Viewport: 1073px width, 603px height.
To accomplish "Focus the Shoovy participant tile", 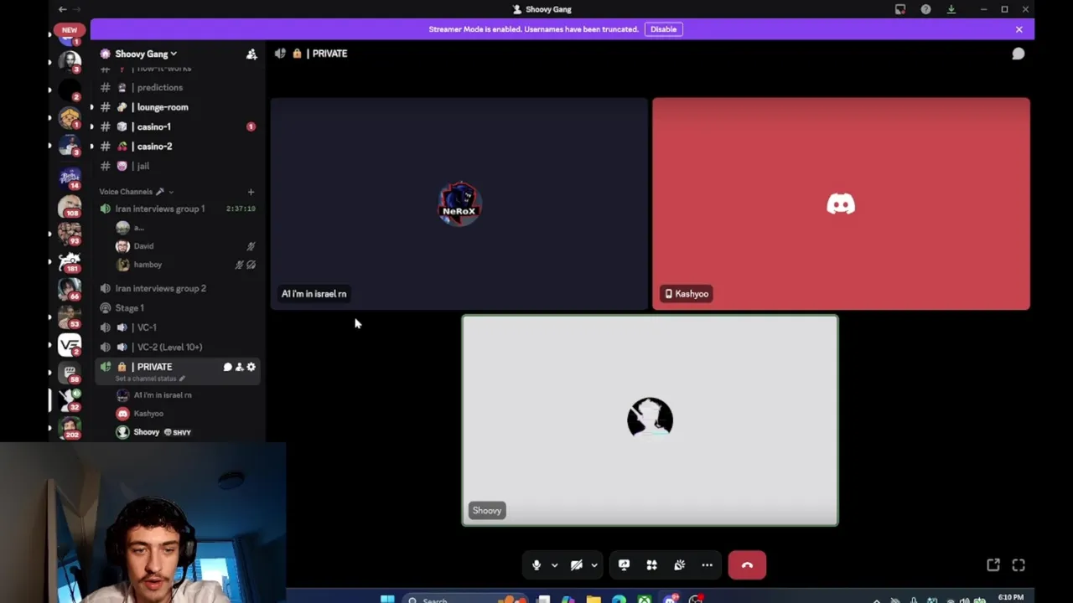I will tap(650, 420).
